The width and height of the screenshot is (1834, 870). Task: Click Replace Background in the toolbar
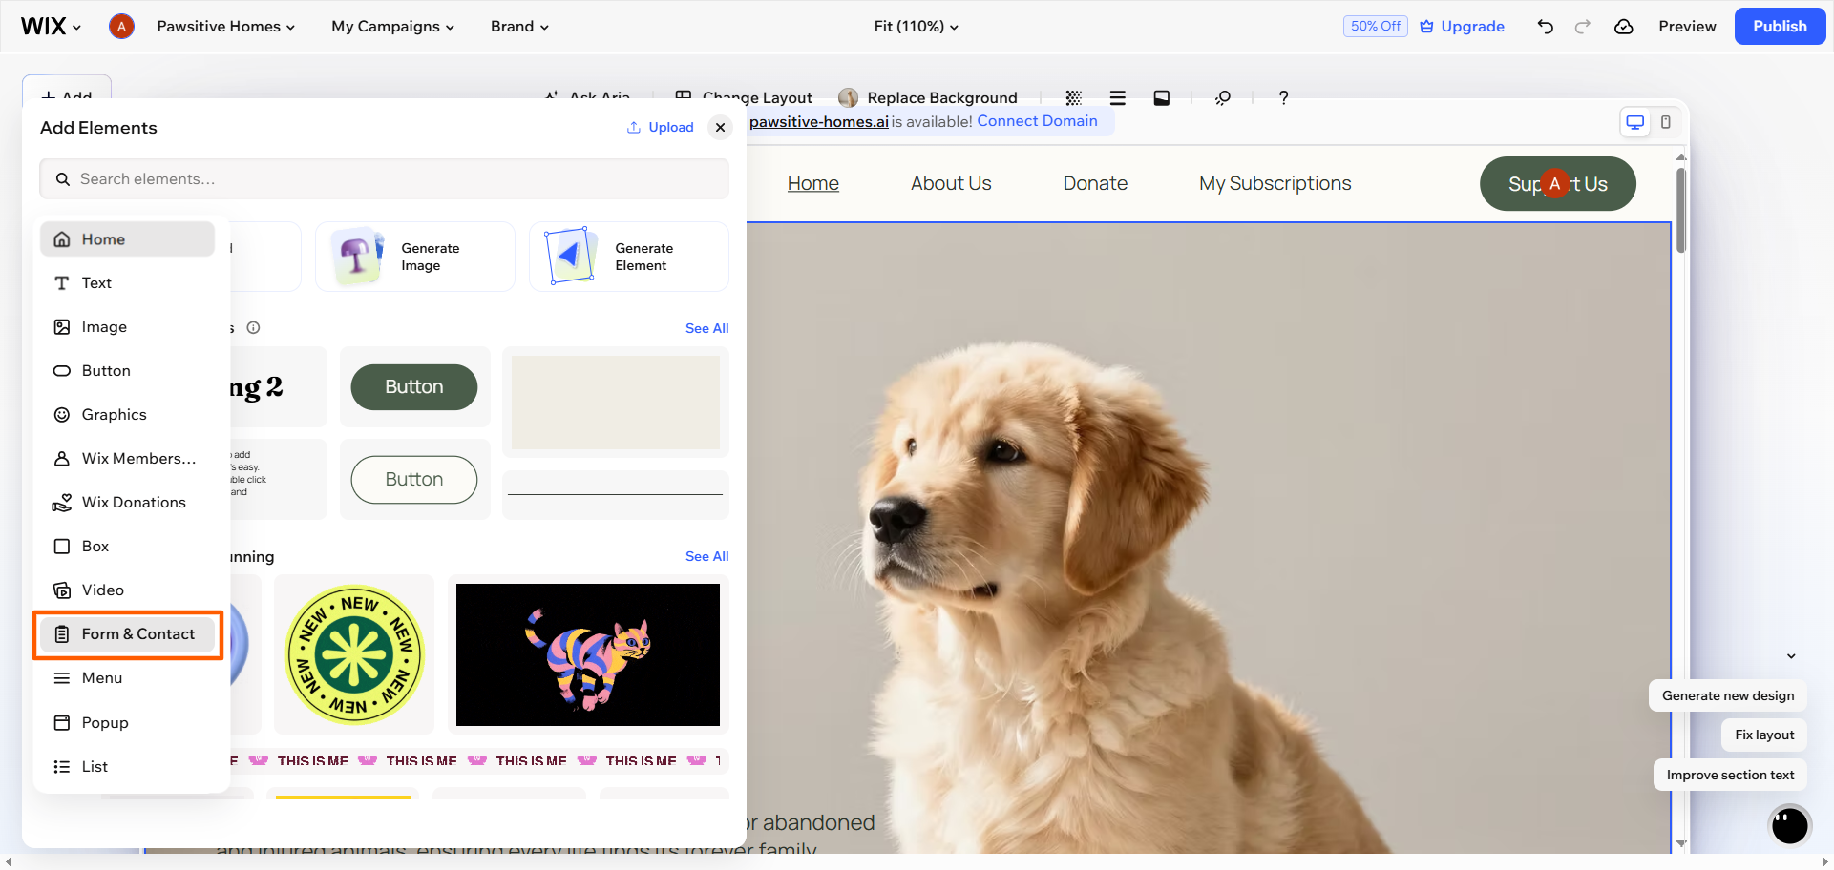coord(928,97)
